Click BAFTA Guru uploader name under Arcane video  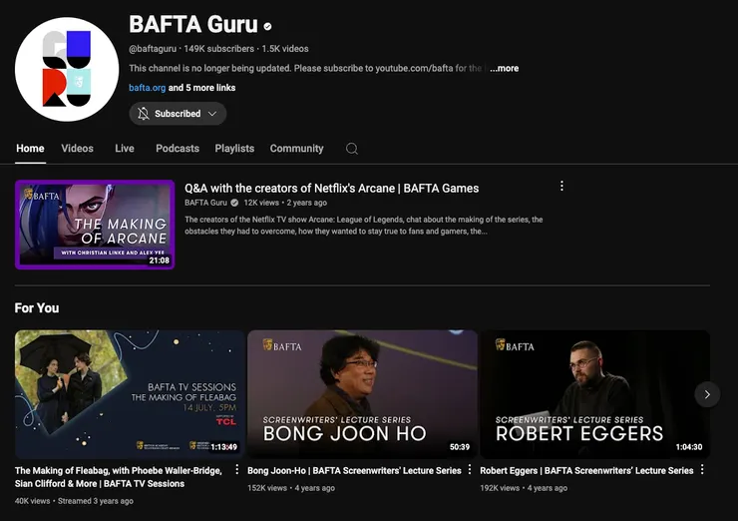pyautogui.click(x=205, y=203)
